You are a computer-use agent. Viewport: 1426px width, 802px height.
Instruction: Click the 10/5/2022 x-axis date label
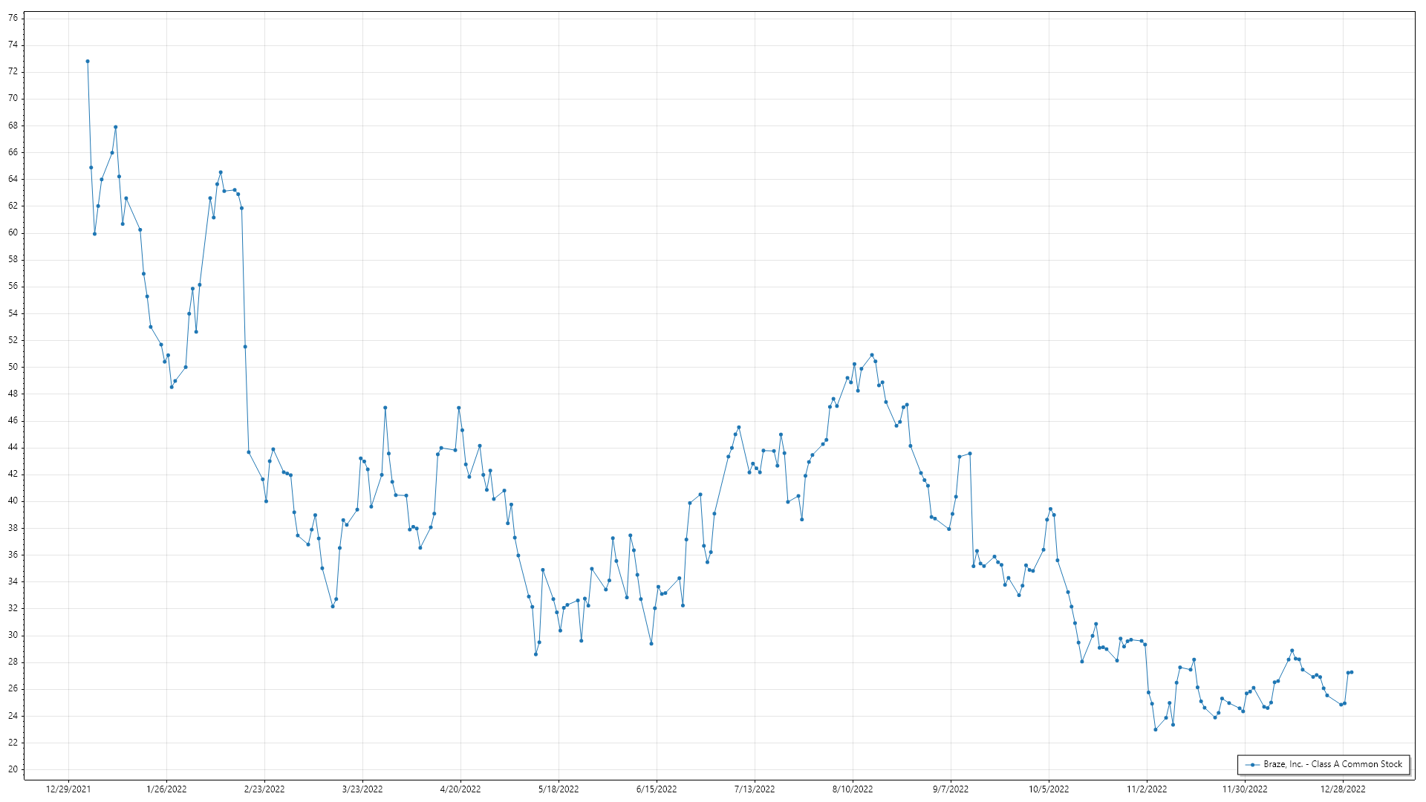pos(1049,789)
